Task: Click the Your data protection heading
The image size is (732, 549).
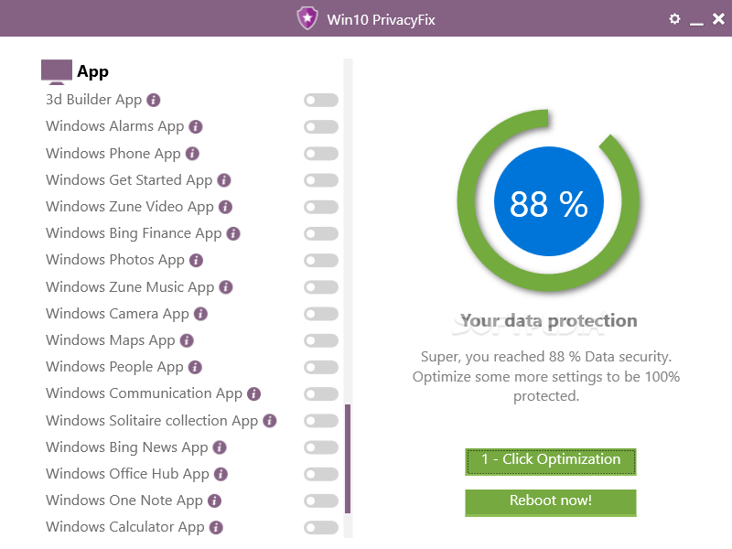Action: pyautogui.click(x=548, y=321)
